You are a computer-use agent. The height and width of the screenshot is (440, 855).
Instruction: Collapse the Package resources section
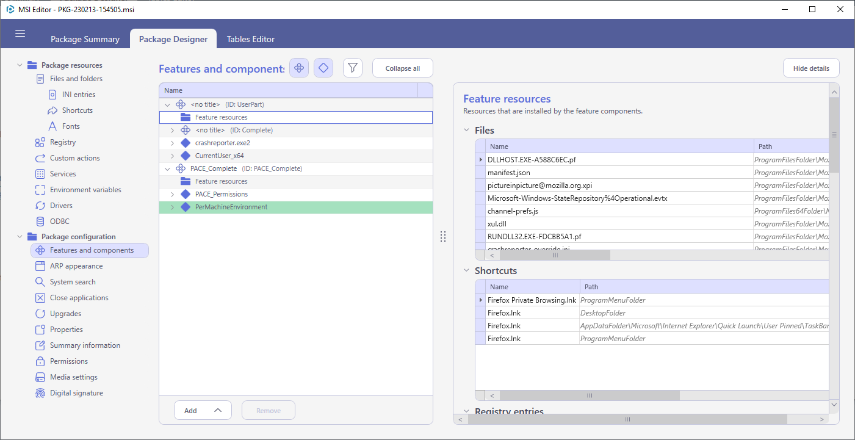click(x=20, y=65)
